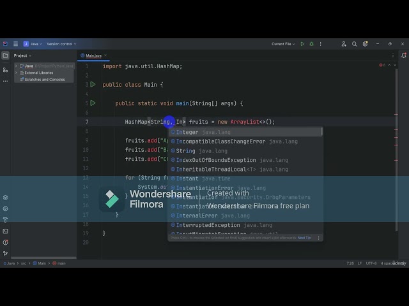
Task: Place the cursor on the import java.util.HashMap line
Action: 143,66
